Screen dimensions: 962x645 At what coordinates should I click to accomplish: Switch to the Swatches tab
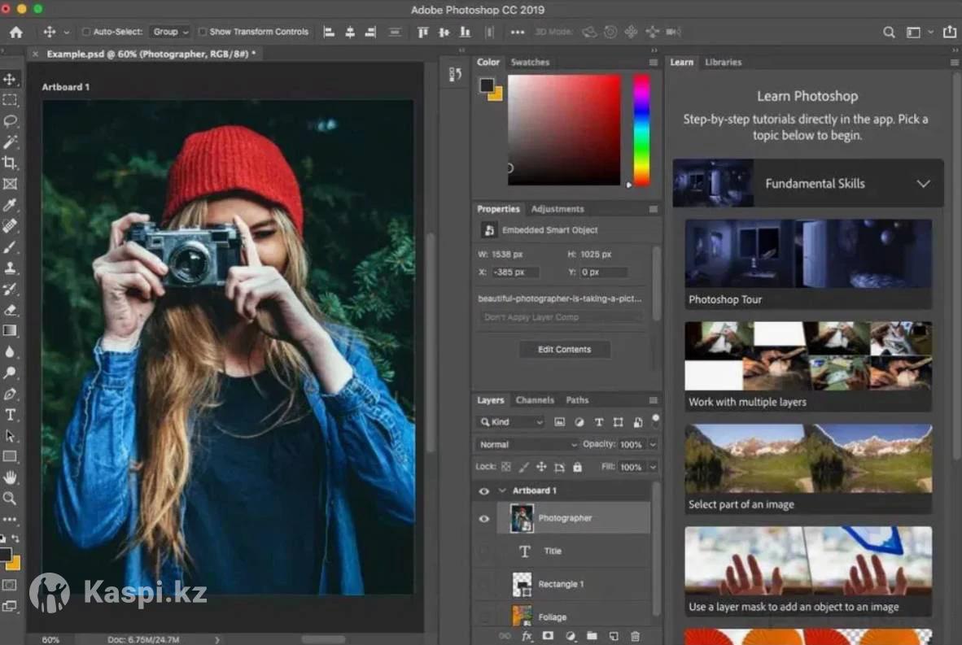click(x=530, y=63)
